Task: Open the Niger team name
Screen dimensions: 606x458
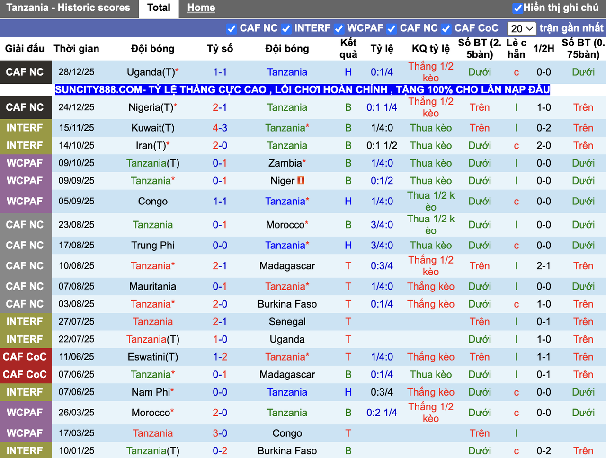Action: coord(283,180)
